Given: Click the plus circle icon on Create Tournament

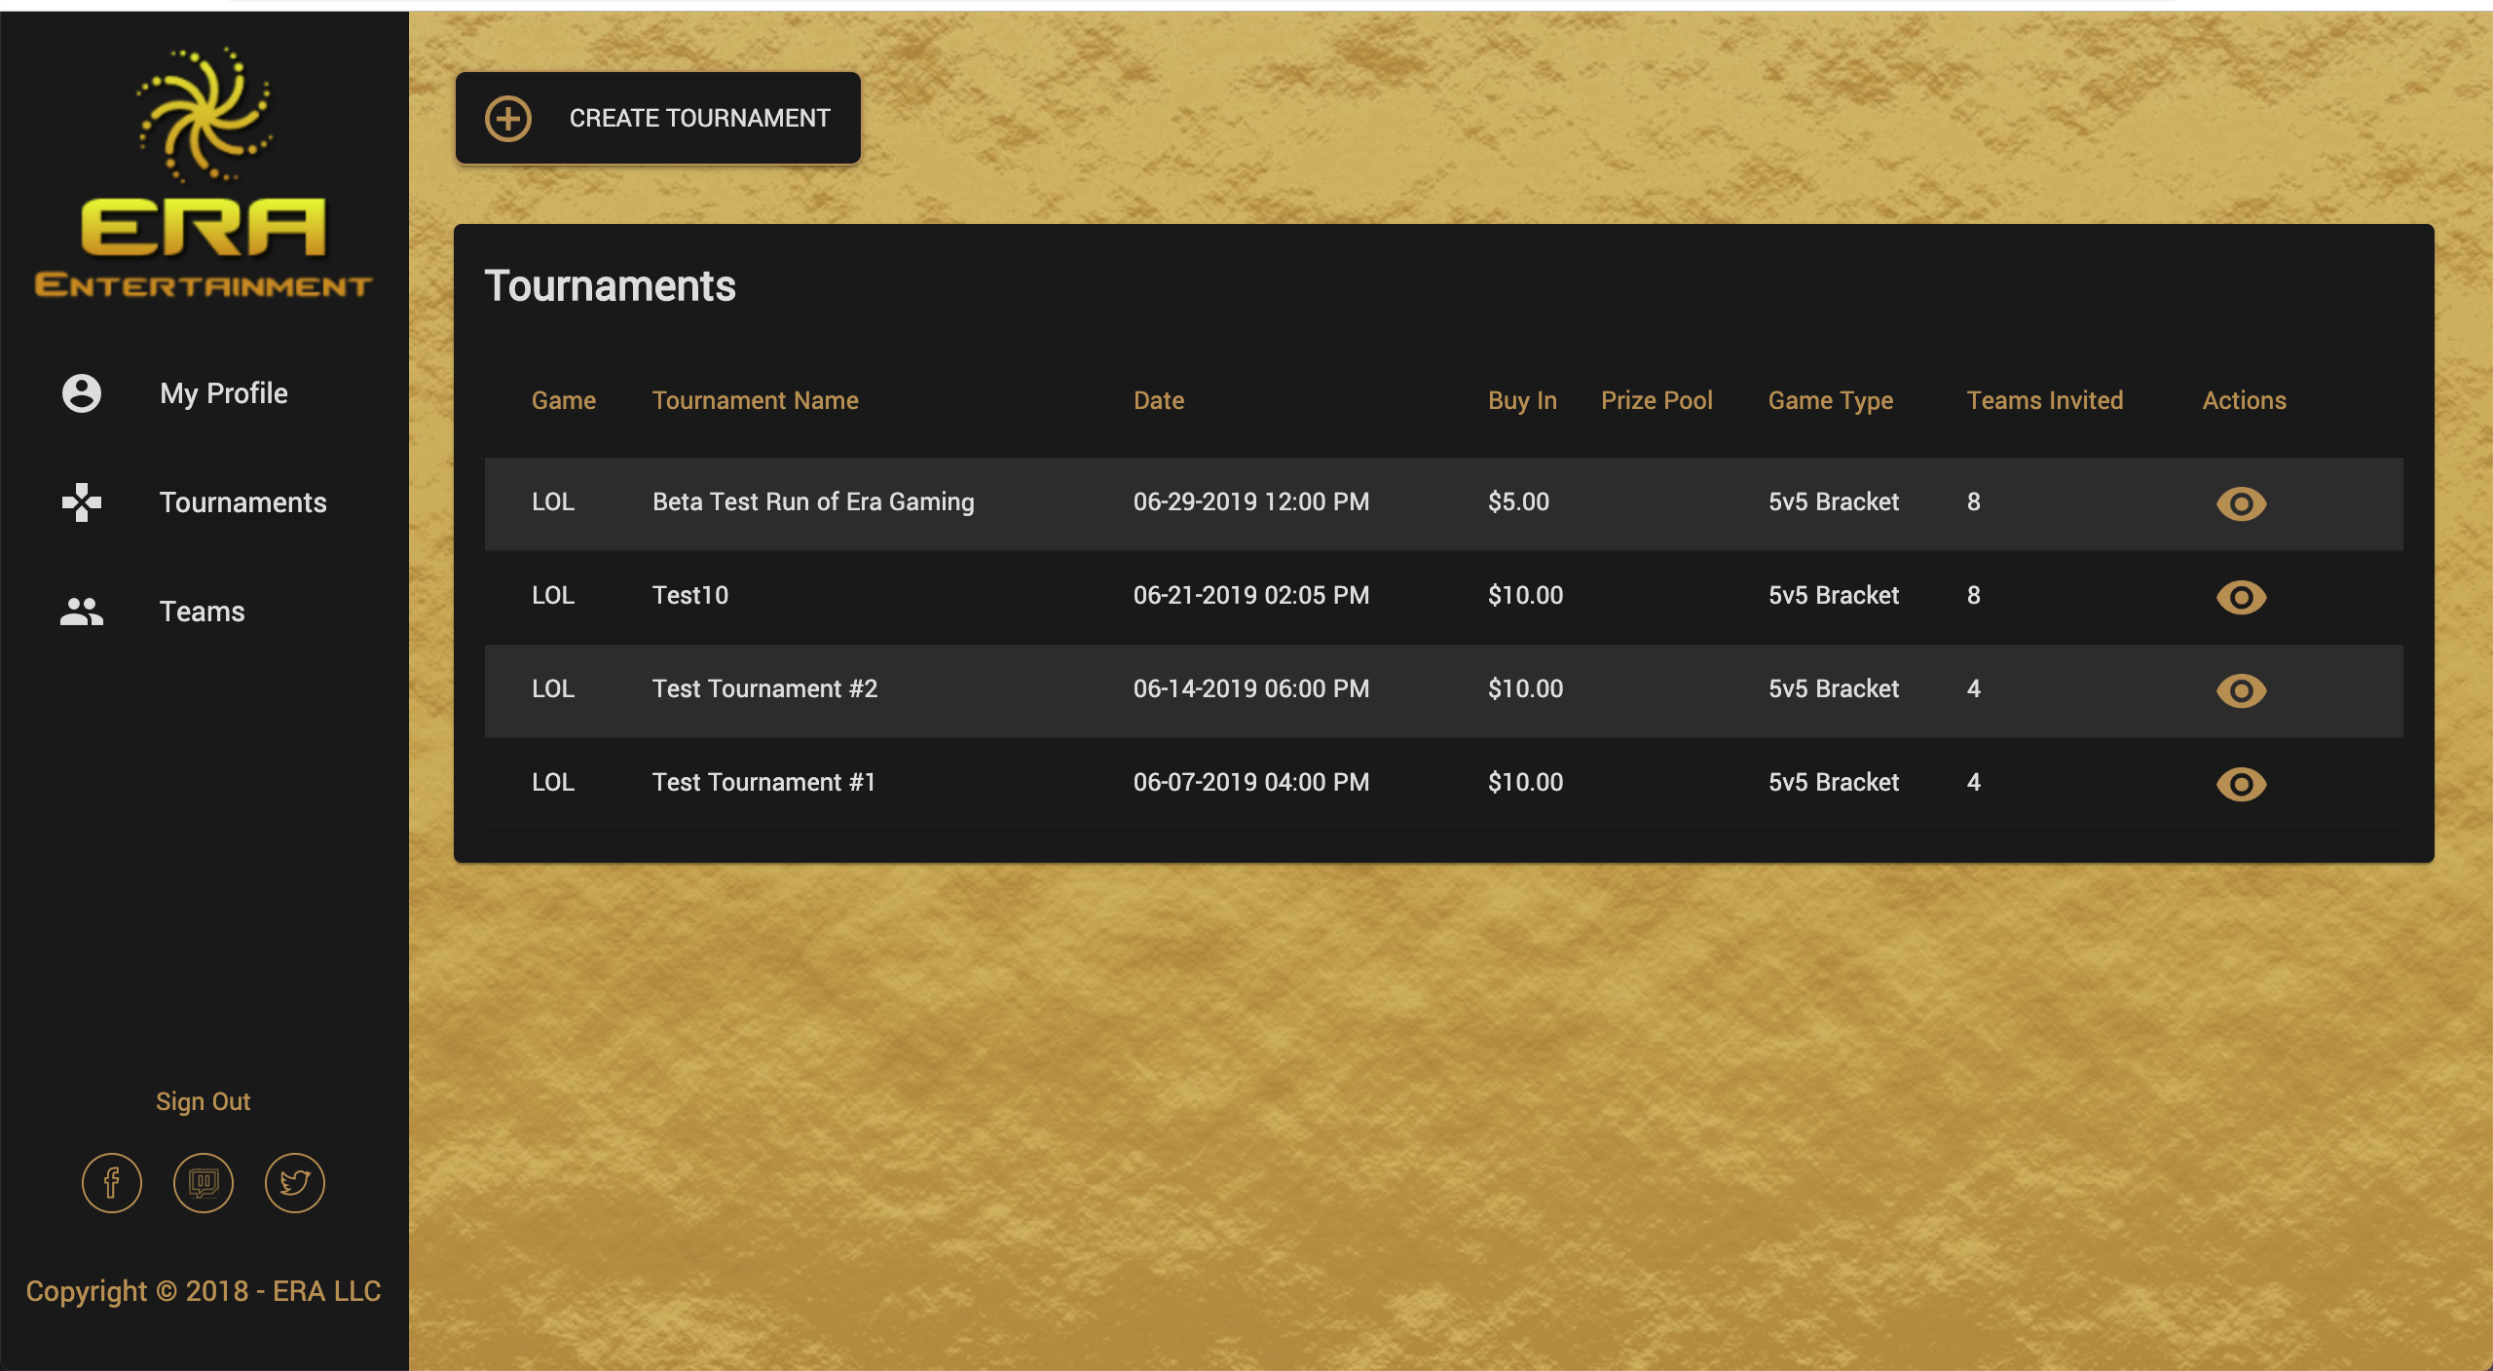Looking at the screenshot, I should point(508,119).
